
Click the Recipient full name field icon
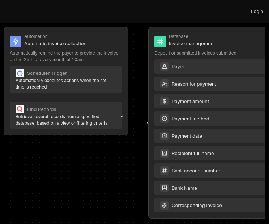pyautogui.click(x=165, y=153)
